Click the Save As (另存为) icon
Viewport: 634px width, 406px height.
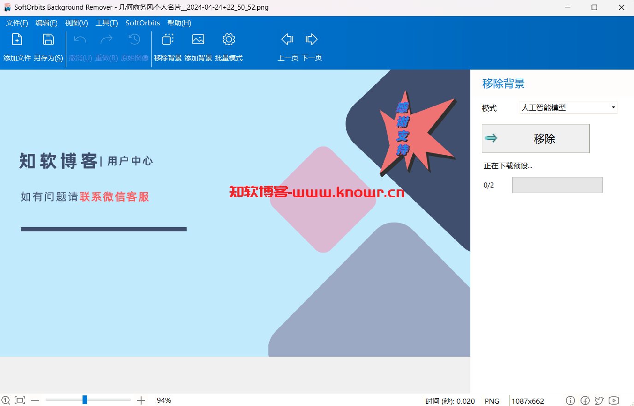point(48,40)
